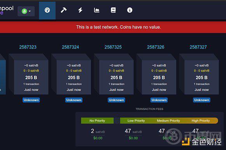Click Unknown pool badge under block 2587323
This screenshot has width=226, height=150.
tap(31, 100)
